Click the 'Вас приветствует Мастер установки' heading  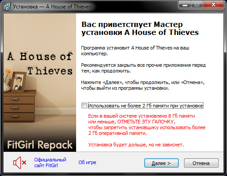click(140, 28)
